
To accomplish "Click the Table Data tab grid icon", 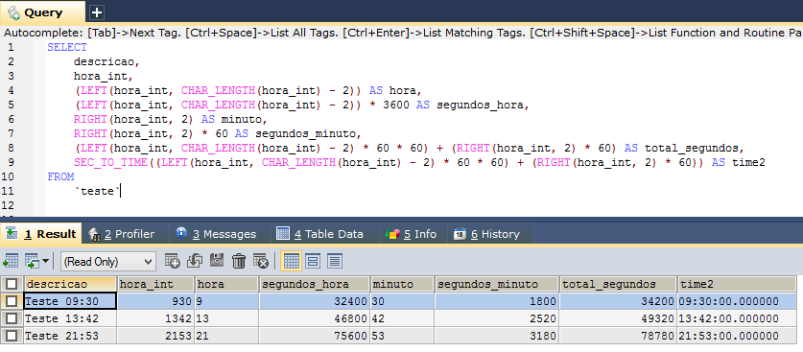I will (x=283, y=234).
